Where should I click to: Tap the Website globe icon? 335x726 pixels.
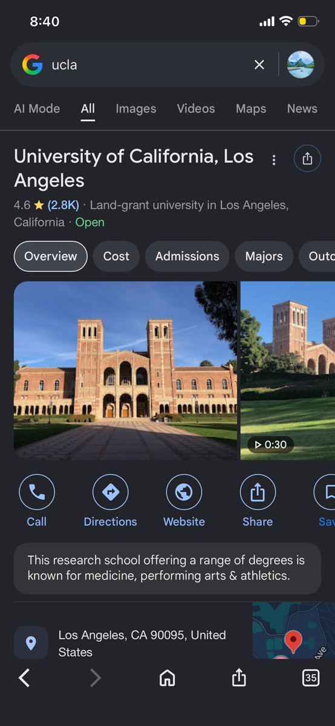(184, 492)
